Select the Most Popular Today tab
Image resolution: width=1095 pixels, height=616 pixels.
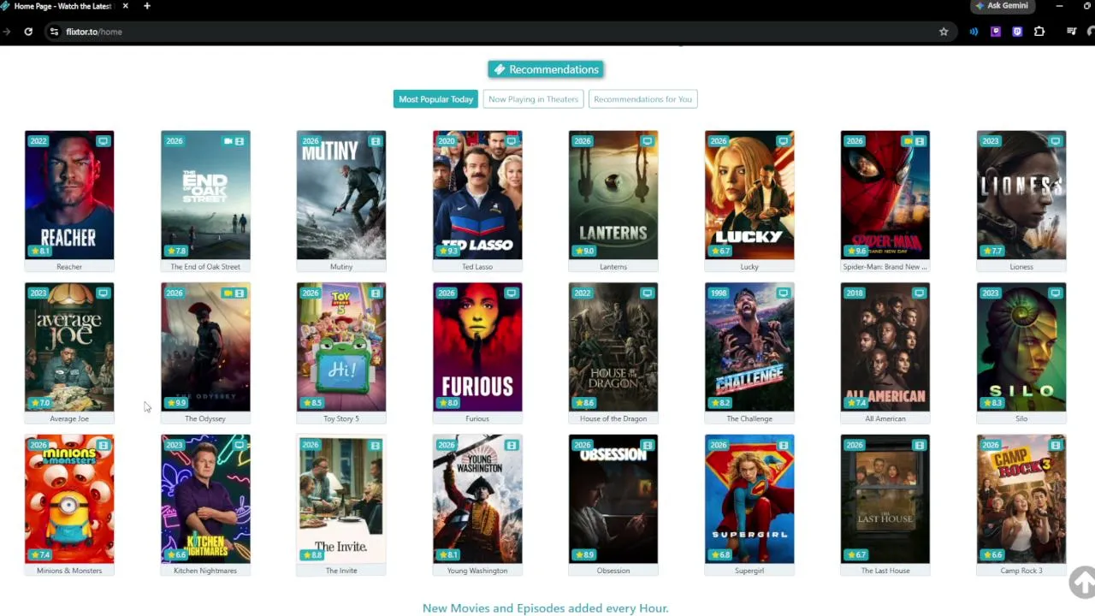click(x=435, y=99)
